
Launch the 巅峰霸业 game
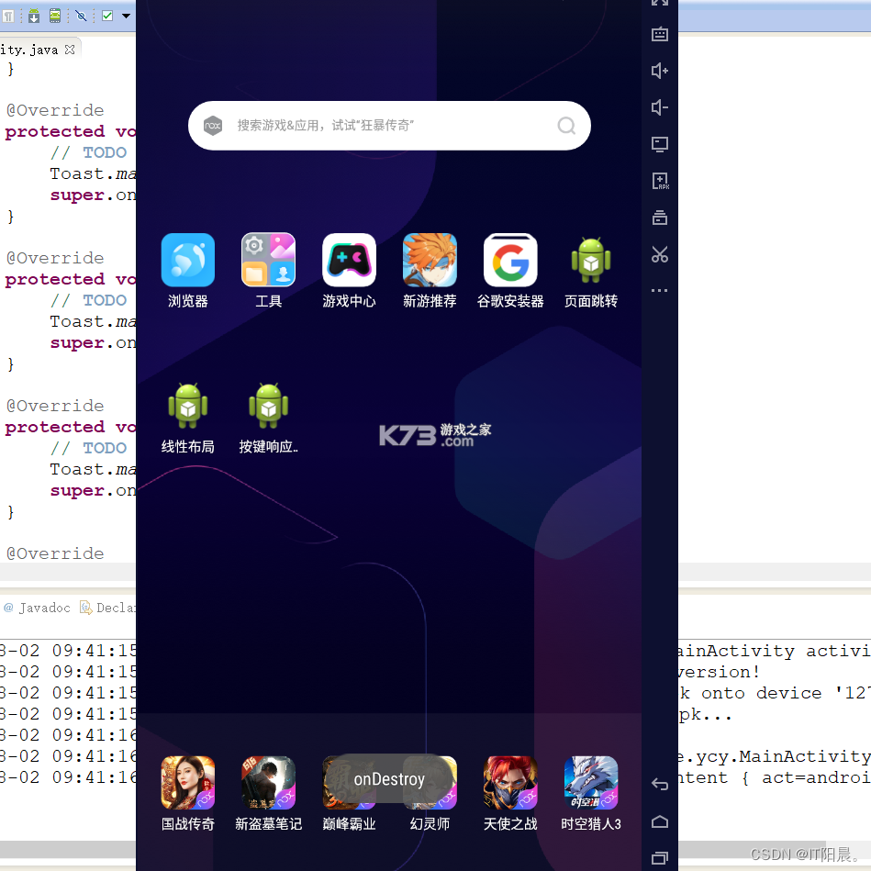coord(349,793)
